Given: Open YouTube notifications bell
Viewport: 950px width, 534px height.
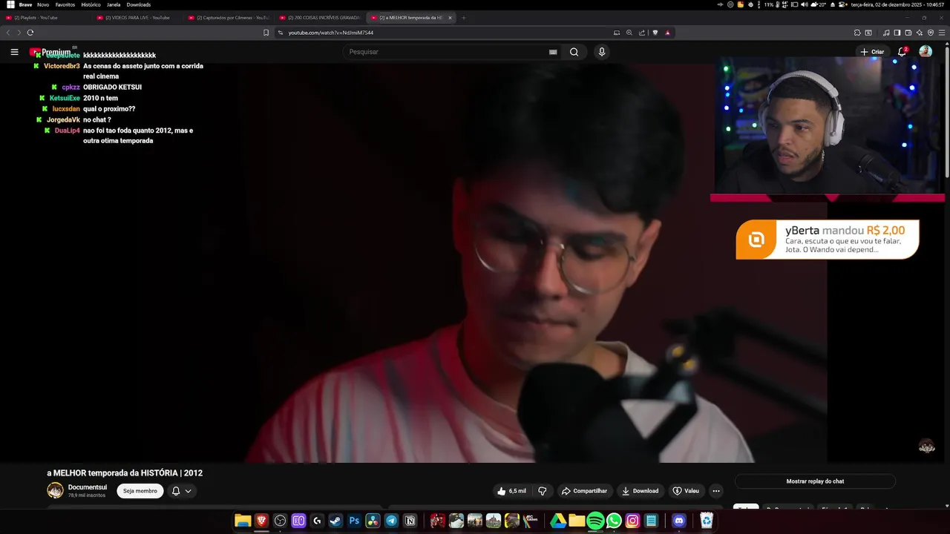Looking at the screenshot, I should click(x=903, y=52).
